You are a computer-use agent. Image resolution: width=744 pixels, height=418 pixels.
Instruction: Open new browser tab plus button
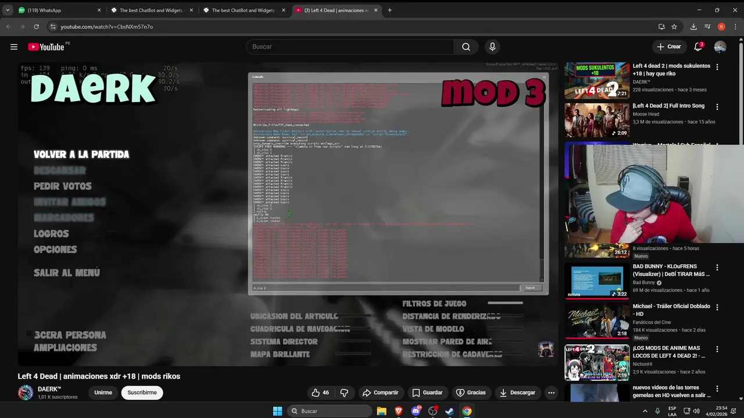coord(389,10)
